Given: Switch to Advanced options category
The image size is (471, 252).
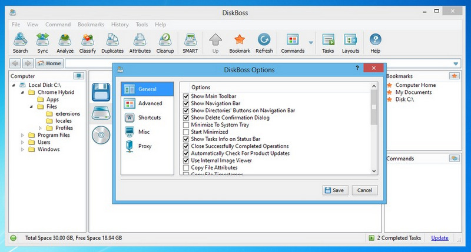Looking at the screenshot, I should [148, 103].
